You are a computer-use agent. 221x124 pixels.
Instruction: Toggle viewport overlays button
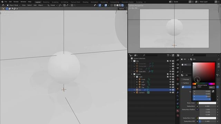[x=106, y=5]
